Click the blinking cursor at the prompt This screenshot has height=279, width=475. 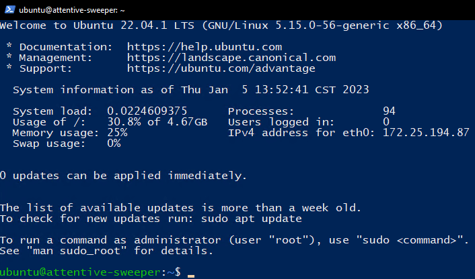click(x=191, y=276)
